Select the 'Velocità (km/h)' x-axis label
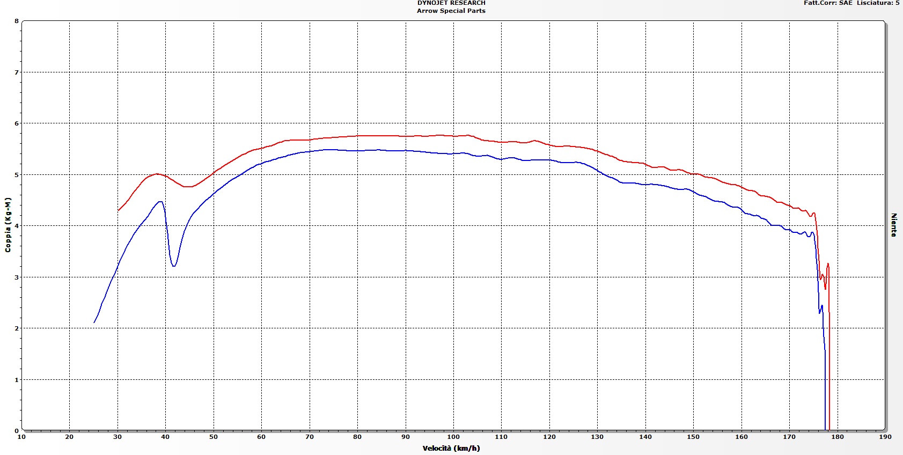 coord(451,449)
